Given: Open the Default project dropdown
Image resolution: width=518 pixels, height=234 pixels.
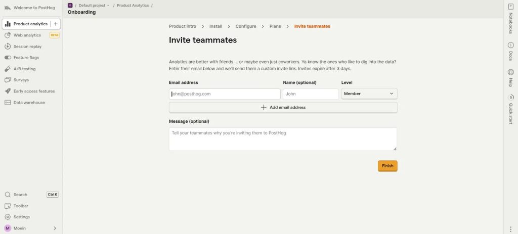Looking at the screenshot, I should click(x=94, y=5).
